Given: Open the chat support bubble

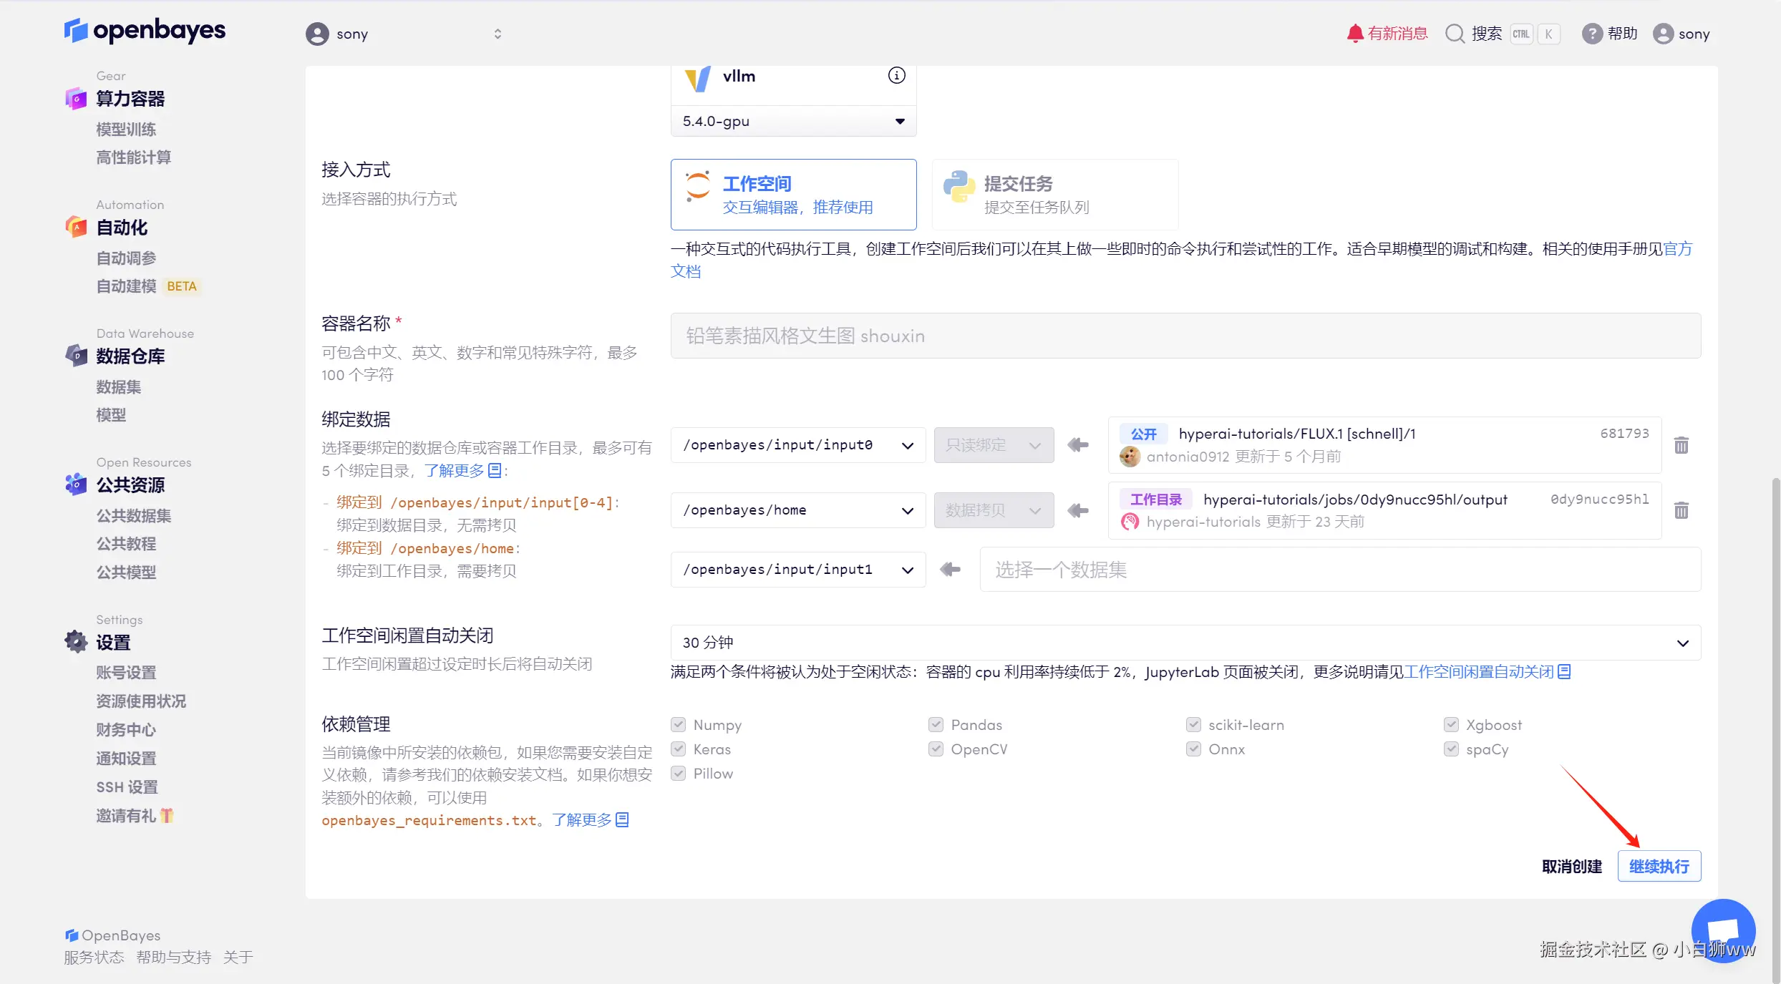Looking at the screenshot, I should 1722,930.
